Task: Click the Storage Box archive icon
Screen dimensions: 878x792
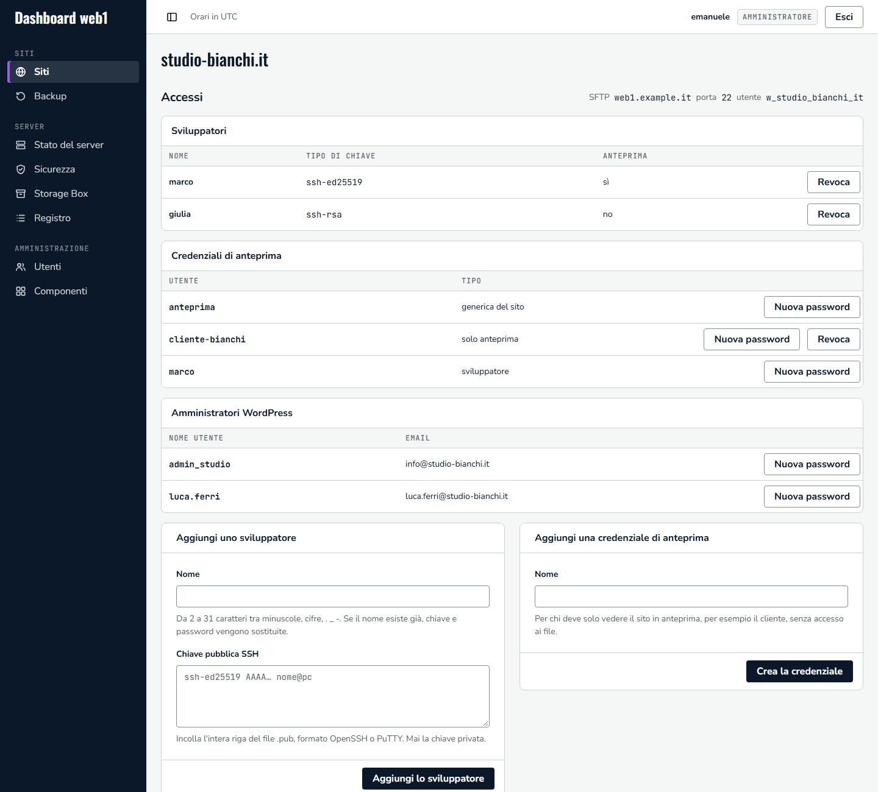Action: click(x=21, y=194)
